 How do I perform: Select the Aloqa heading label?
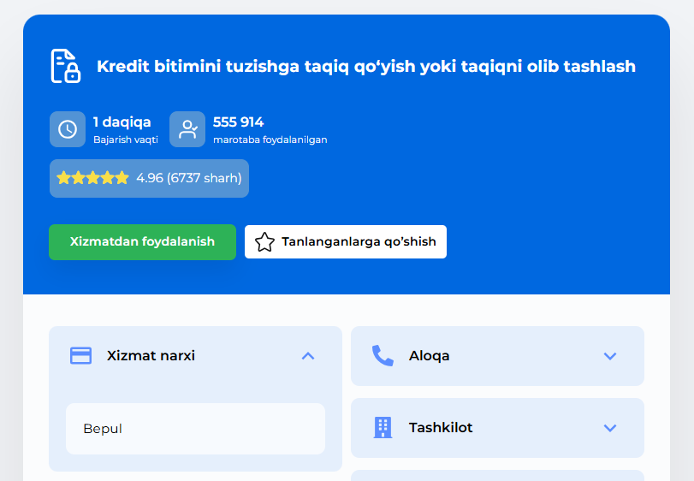[429, 355]
